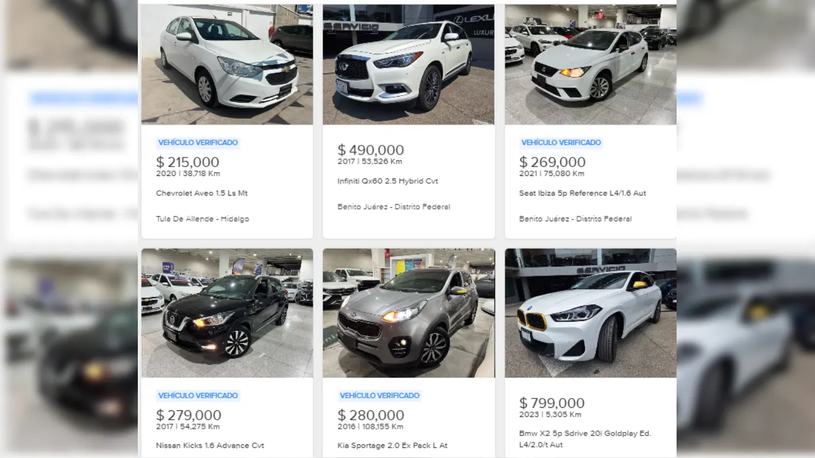
Task: Click the $ 279,000 Nissan Kicks price
Action: (x=189, y=415)
